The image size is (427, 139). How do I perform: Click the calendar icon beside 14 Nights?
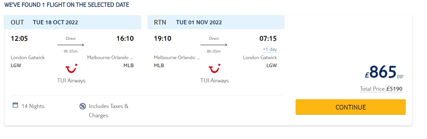(x=15, y=105)
